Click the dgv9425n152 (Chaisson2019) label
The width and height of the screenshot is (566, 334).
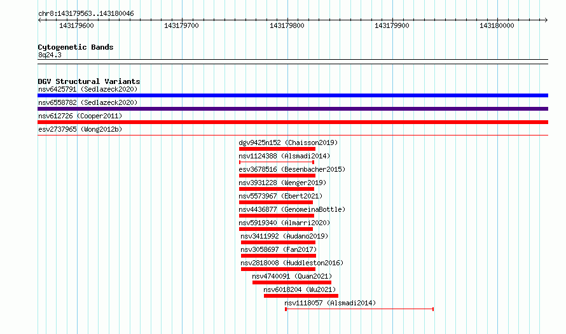point(288,143)
